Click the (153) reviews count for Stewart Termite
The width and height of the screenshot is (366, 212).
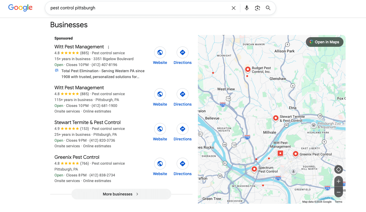[x=84, y=129]
